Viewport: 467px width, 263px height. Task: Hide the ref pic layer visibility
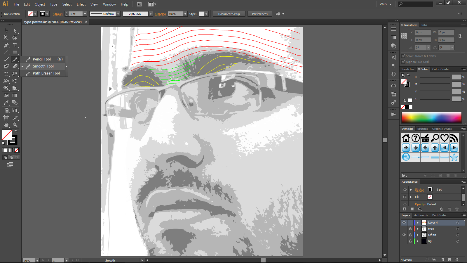pyautogui.click(x=404, y=235)
